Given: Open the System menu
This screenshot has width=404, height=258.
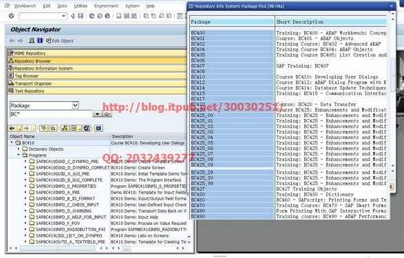Looking at the screenshot, I should pos(132,6).
